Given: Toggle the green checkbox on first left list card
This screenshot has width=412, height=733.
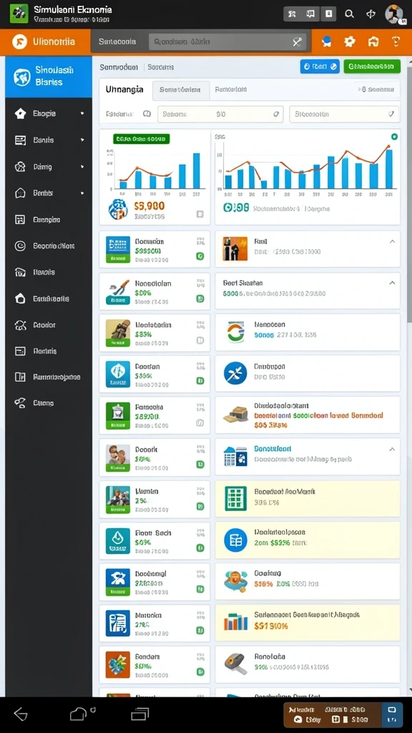Looking at the screenshot, I should click(200, 256).
